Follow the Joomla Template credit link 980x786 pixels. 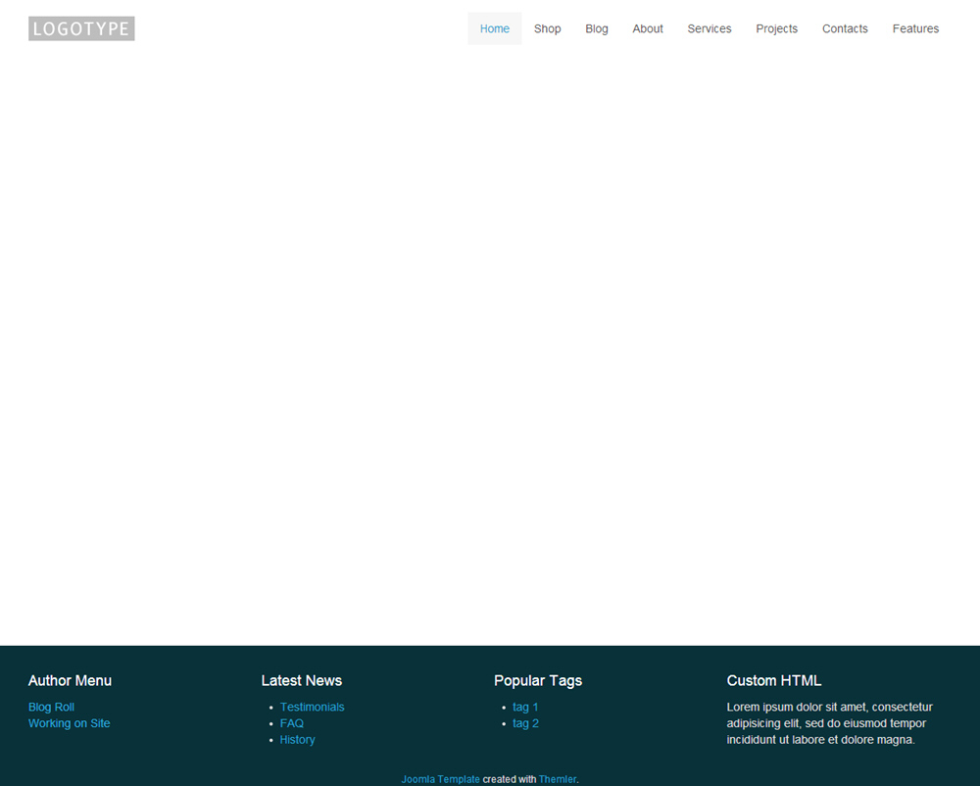tap(440, 779)
